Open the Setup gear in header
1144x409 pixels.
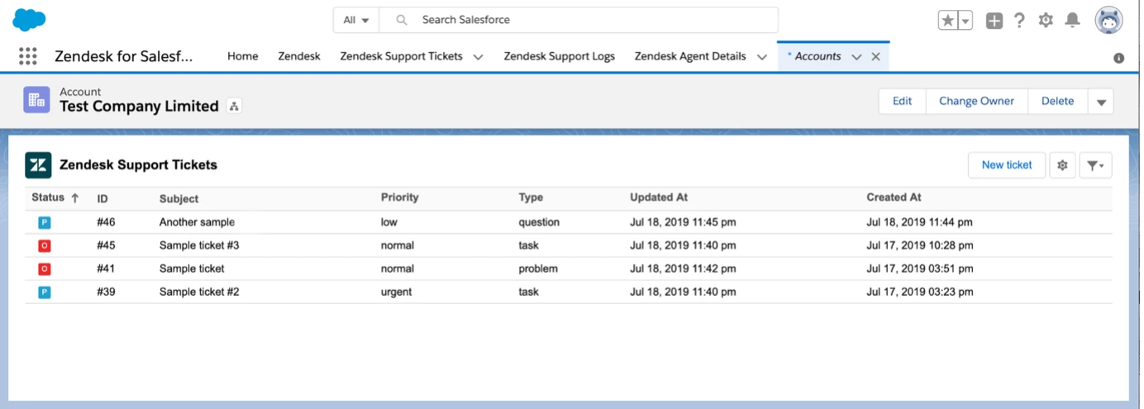click(1046, 21)
